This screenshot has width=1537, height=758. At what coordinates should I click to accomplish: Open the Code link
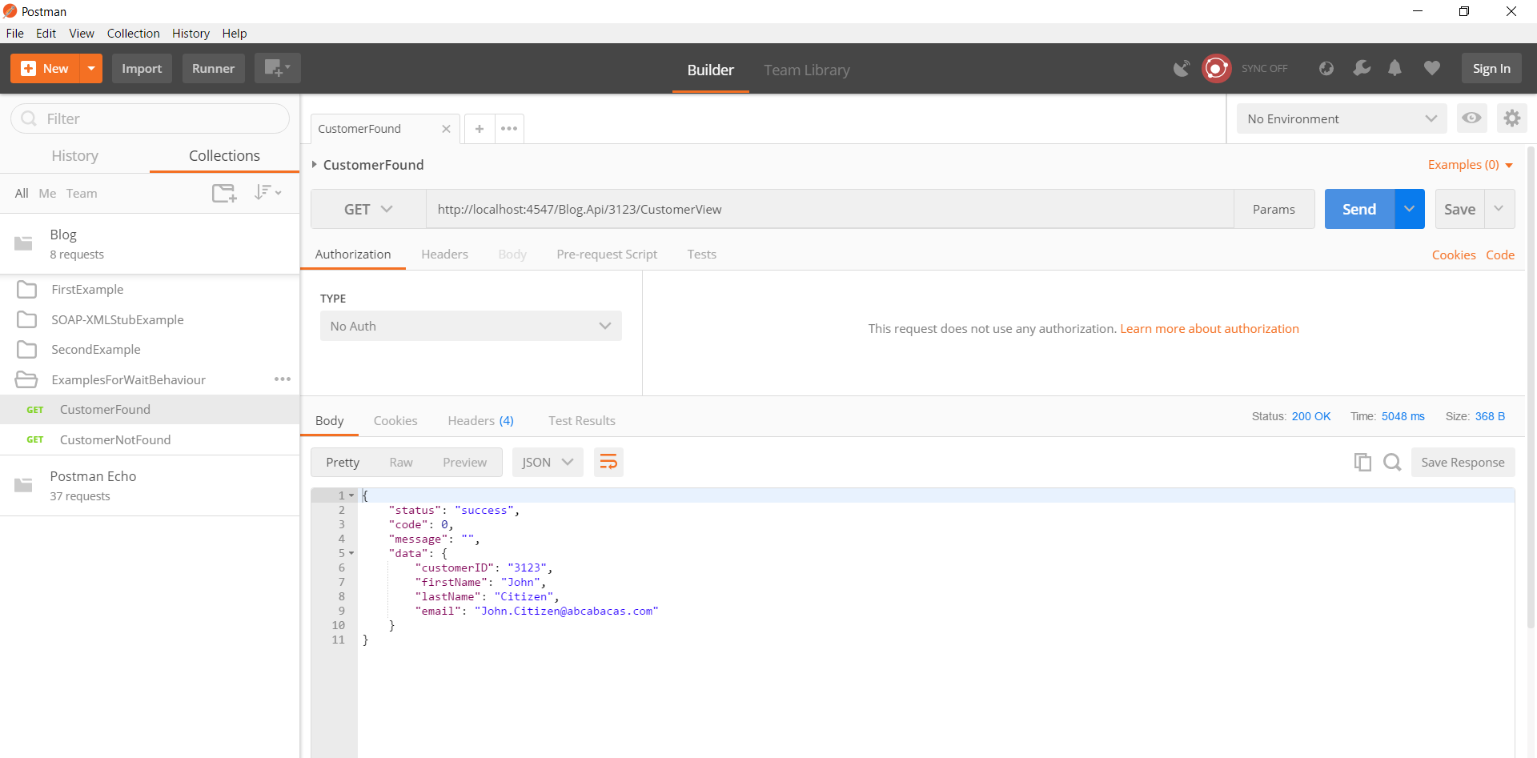coord(1500,255)
